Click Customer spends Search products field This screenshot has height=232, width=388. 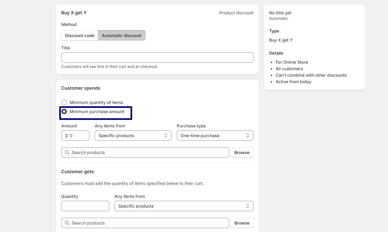click(145, 152)
